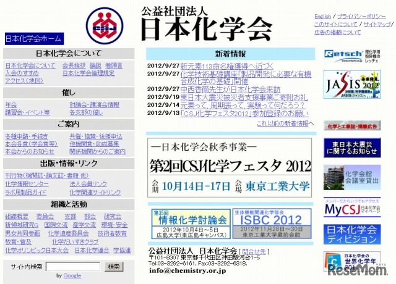Open 会長挨拶 link
Image resolution: width=396 pixels, height=284 pixels.
point(74,66)
